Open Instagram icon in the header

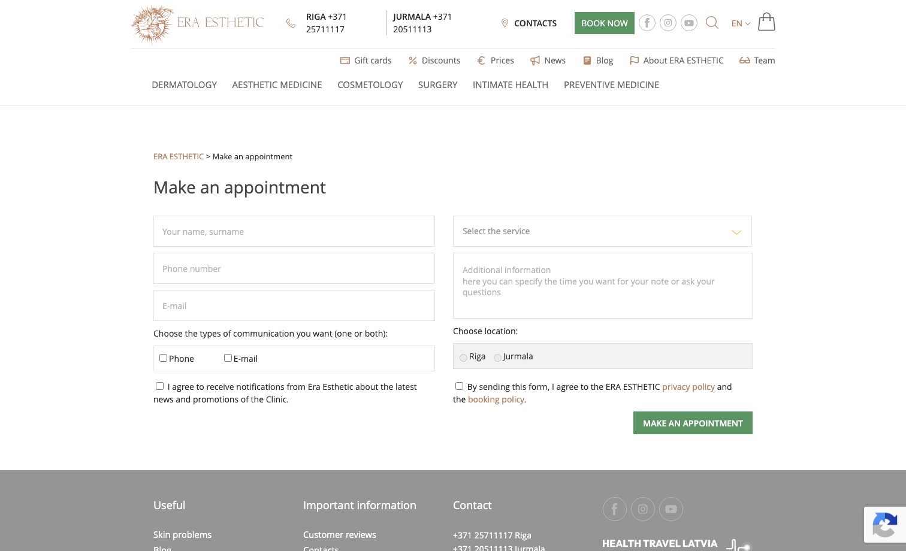tap(668, 23)
